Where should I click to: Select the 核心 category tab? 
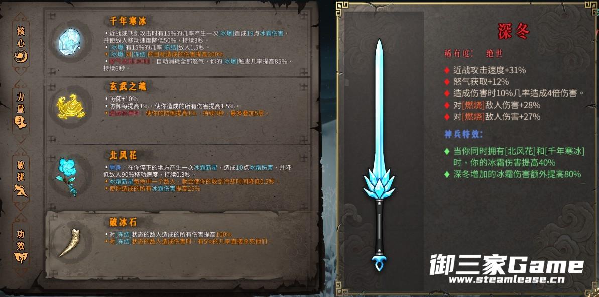coord(21,44)
